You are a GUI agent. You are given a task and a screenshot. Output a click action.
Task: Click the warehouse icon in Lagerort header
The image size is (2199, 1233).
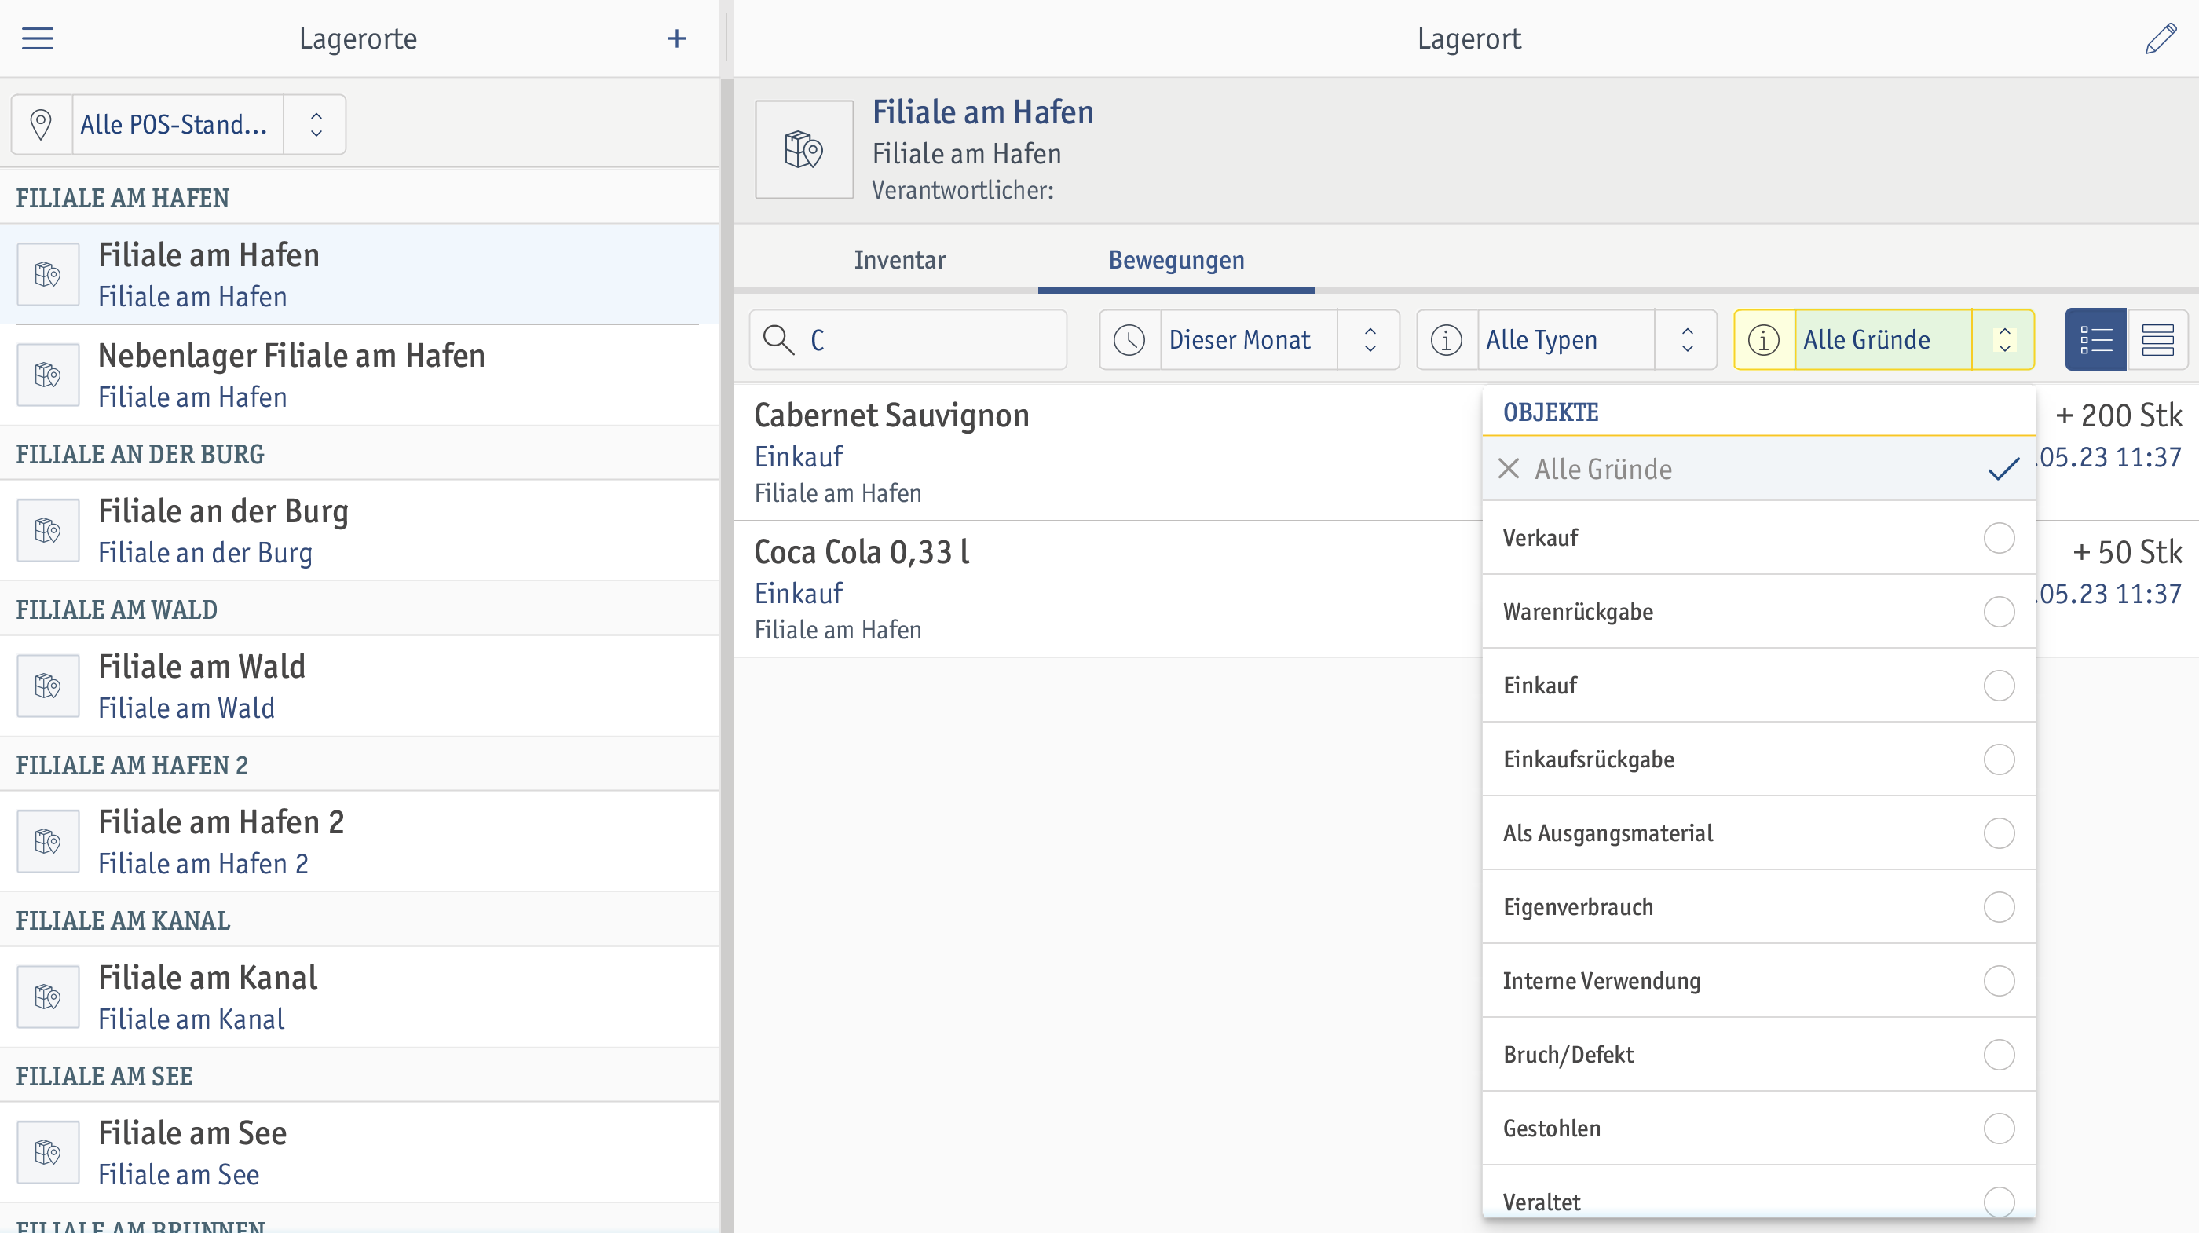click(803, 149)
